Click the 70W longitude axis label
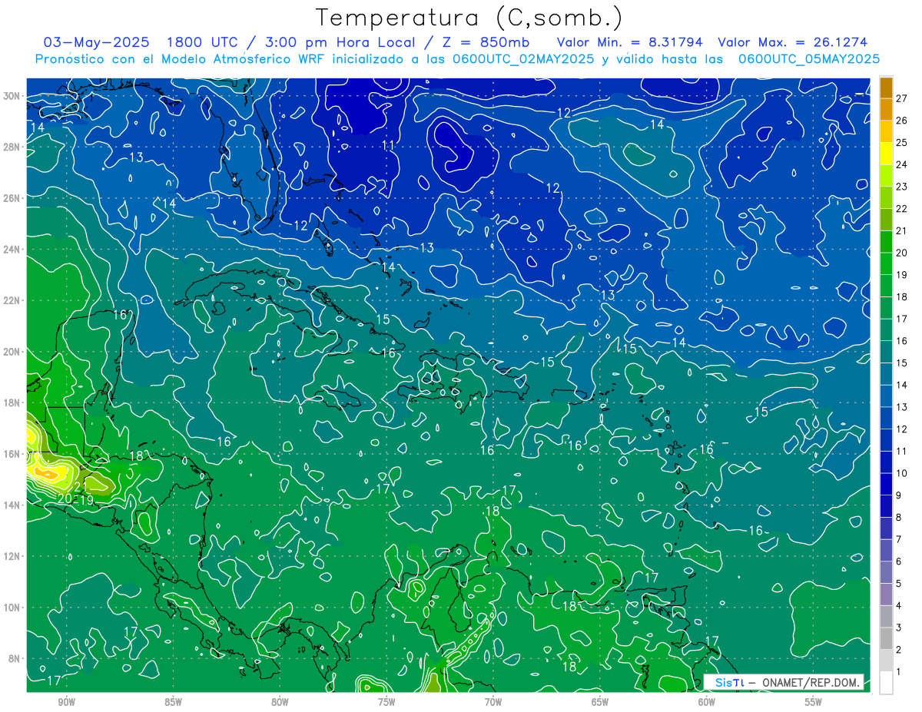This screenshot has height=712, width=922. point(493,702)
